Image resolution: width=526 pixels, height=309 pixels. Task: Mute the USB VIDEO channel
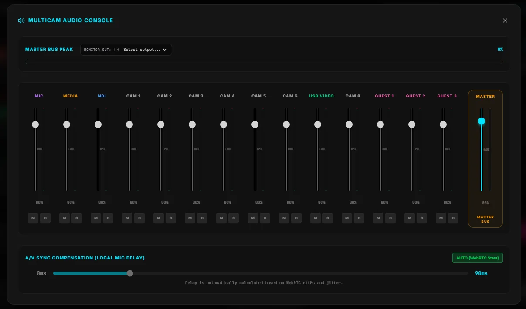(x=316, y=218)
